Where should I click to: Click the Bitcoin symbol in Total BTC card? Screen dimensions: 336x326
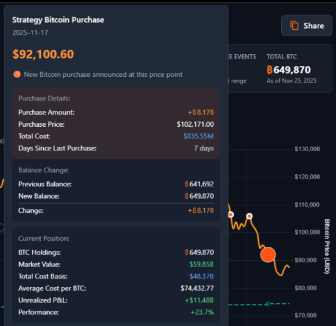pos(270,70)
